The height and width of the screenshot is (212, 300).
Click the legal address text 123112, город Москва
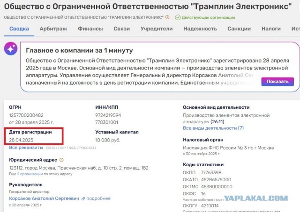[79, 168]
